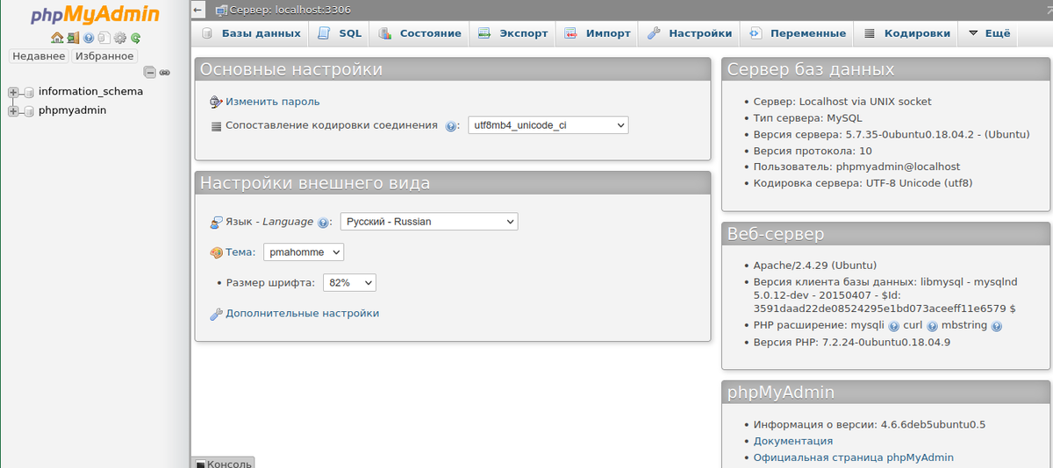Go to phpMyAdmin home via house icon
This screenshot has height=468, width=1053.
[57, 38]
